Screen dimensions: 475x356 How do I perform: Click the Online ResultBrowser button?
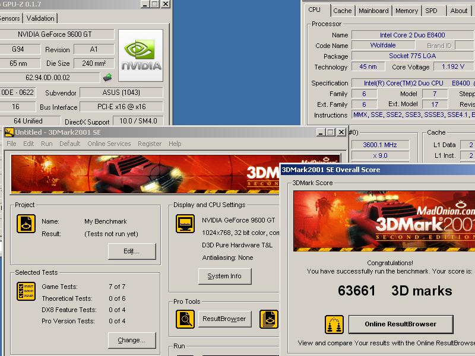point(401,324)
